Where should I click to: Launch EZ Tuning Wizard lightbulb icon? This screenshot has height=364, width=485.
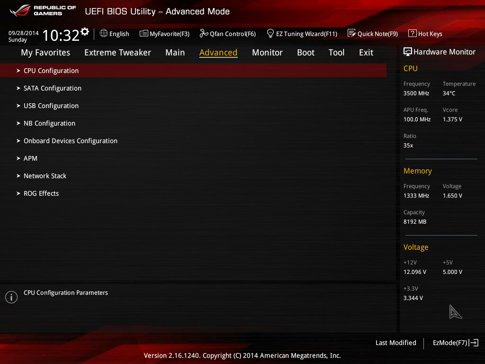point(270,33)
